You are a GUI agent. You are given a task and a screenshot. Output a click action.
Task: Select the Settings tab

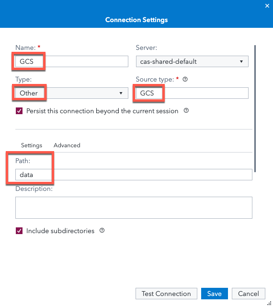pos(32,145)
